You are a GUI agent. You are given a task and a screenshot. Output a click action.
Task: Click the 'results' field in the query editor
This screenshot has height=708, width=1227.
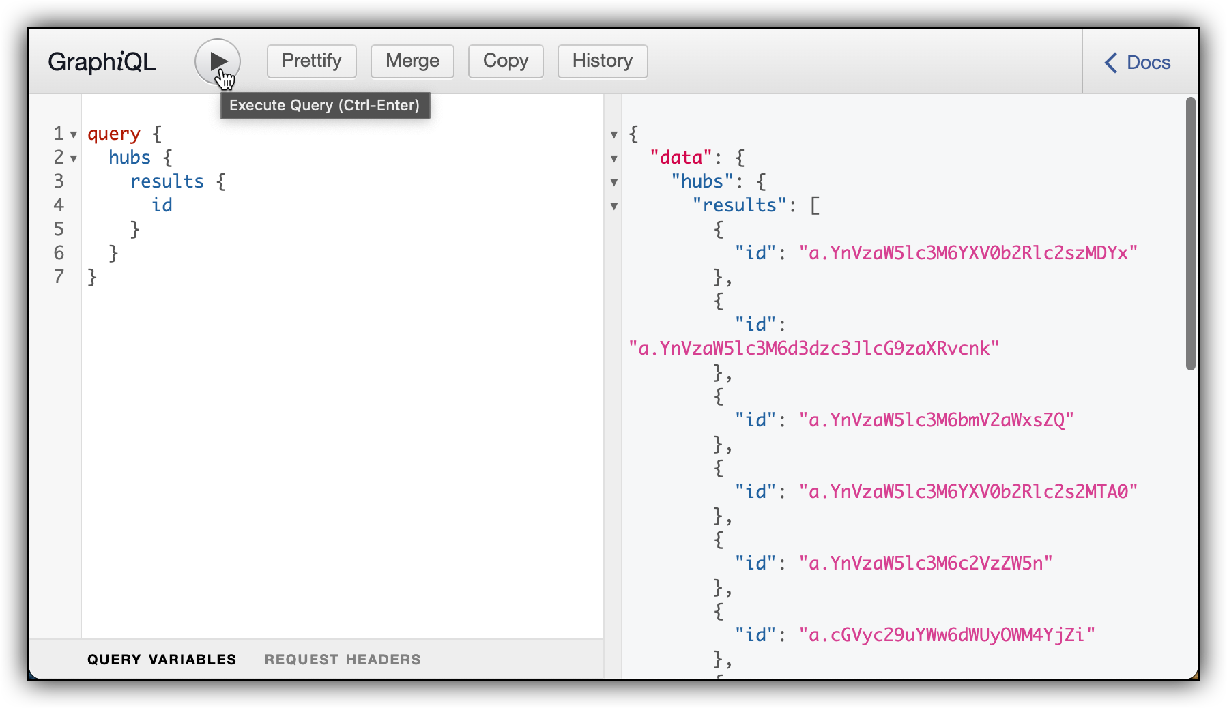[x=167, y=181]
